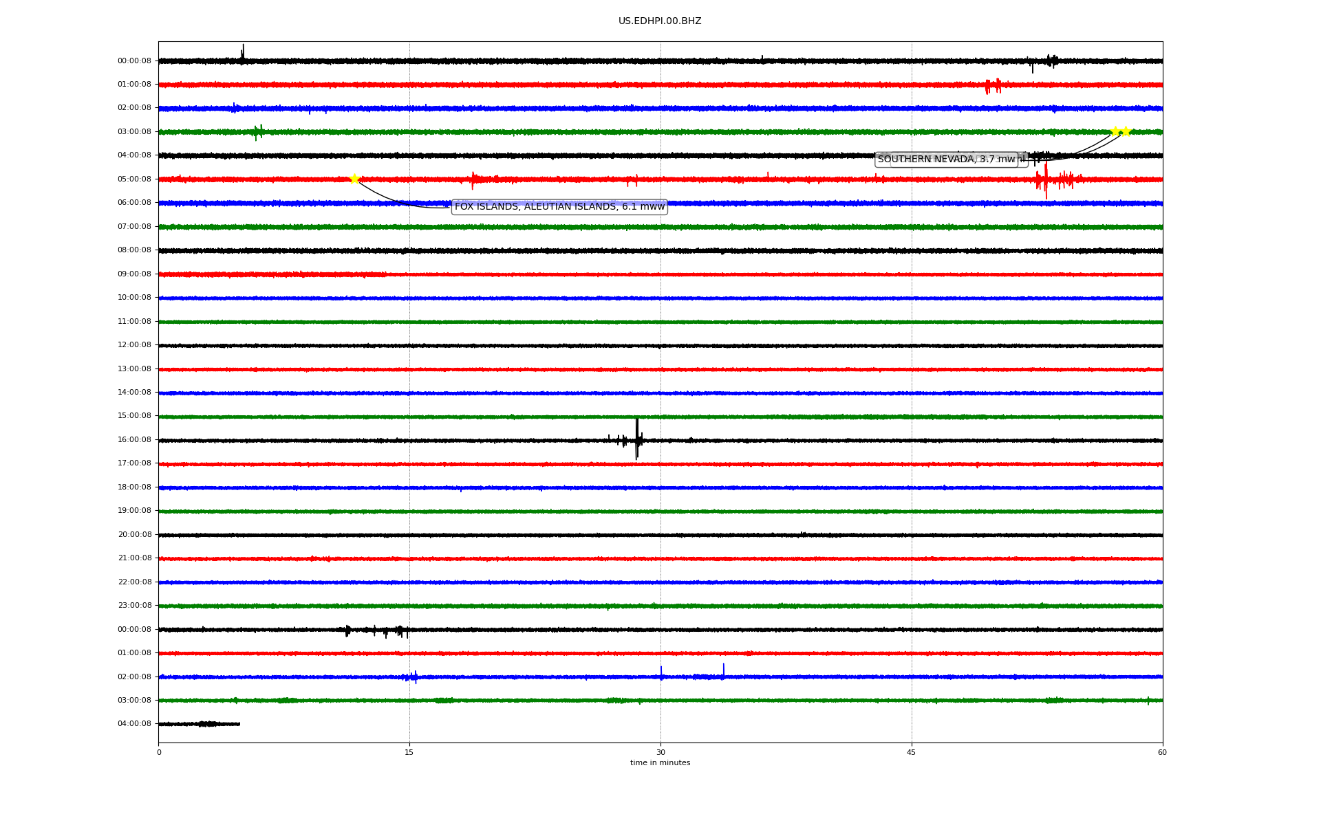Click the yellow star on the 05:00:08 trace

[x=354, y=179]
